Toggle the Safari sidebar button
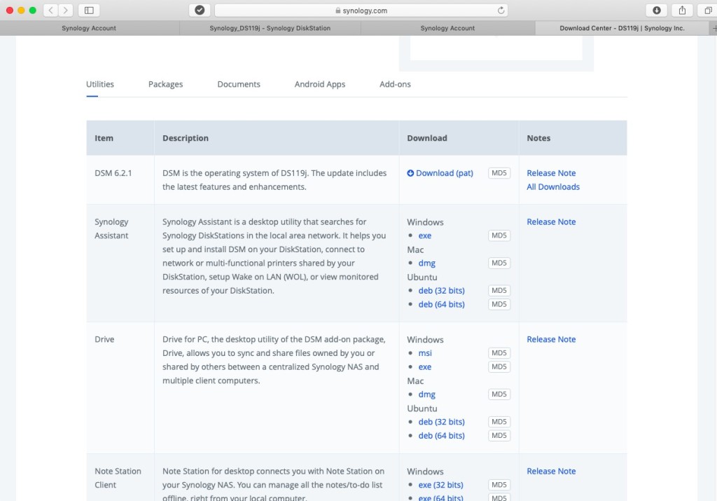Viewport: 717px width, 501px height. (89, 10)
